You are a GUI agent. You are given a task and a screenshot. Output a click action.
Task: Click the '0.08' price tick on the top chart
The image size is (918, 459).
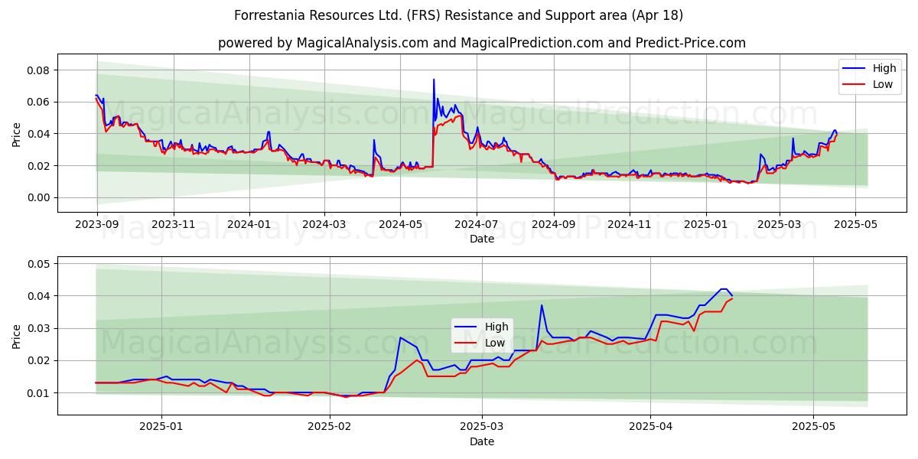point(38,70)
